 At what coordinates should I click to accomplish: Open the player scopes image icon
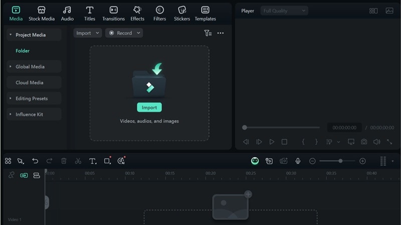click(389, 10)
